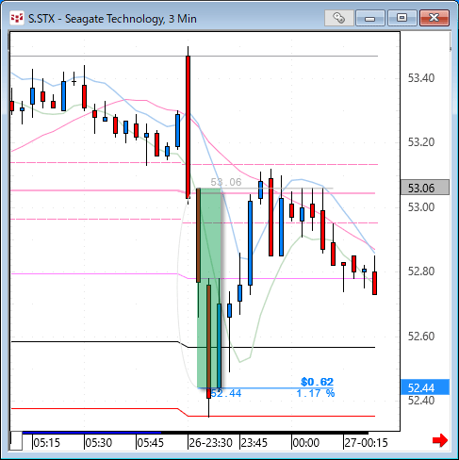Click the window title S.STX - Seagate Technology

[112, 19]
